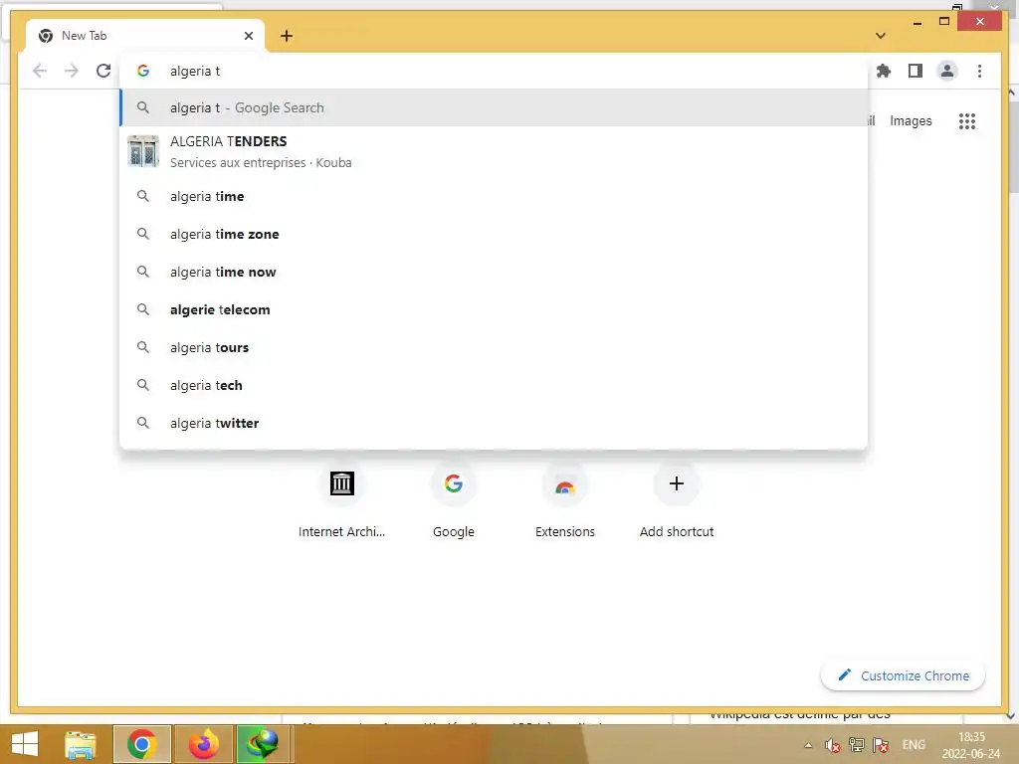Open the Internet Archive shortcut
1019x764 pixels.
[342, 500]
